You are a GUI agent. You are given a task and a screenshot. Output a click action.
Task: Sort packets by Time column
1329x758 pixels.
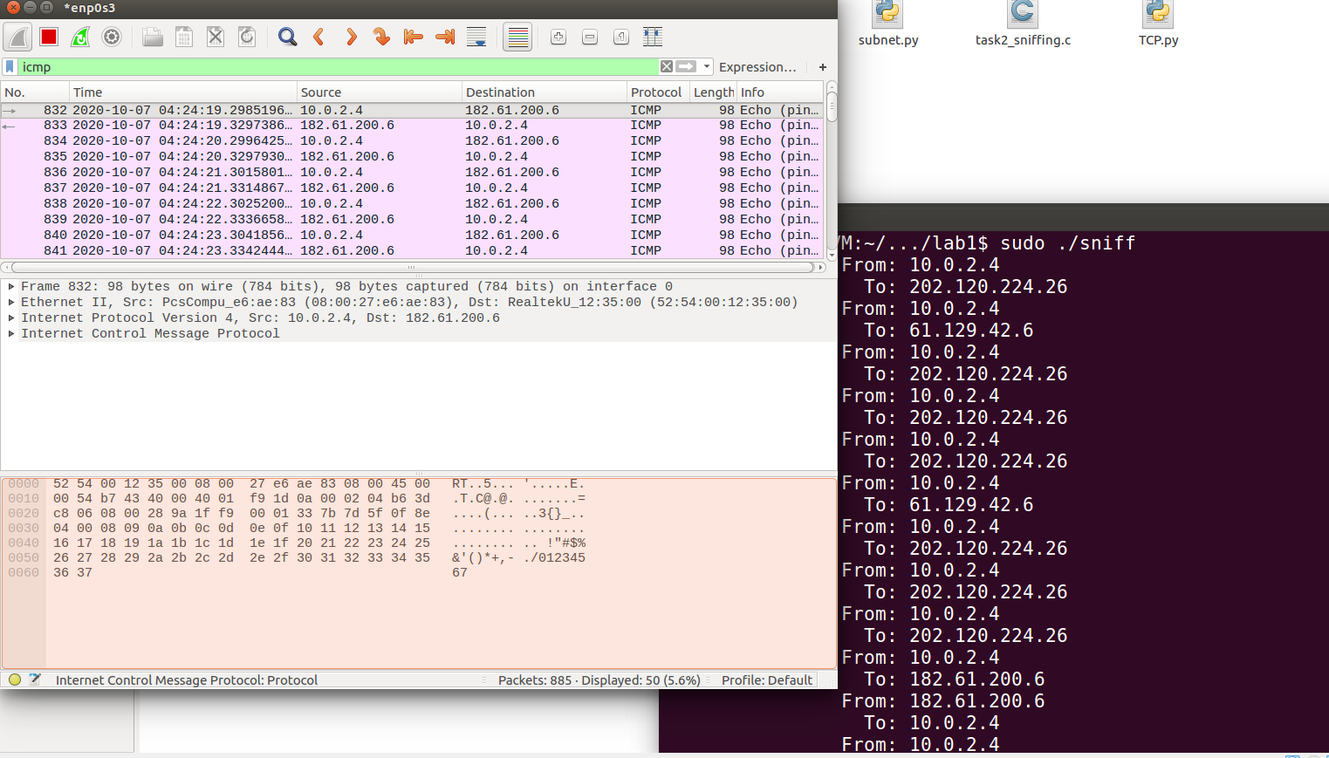click(x=183, y=92)
